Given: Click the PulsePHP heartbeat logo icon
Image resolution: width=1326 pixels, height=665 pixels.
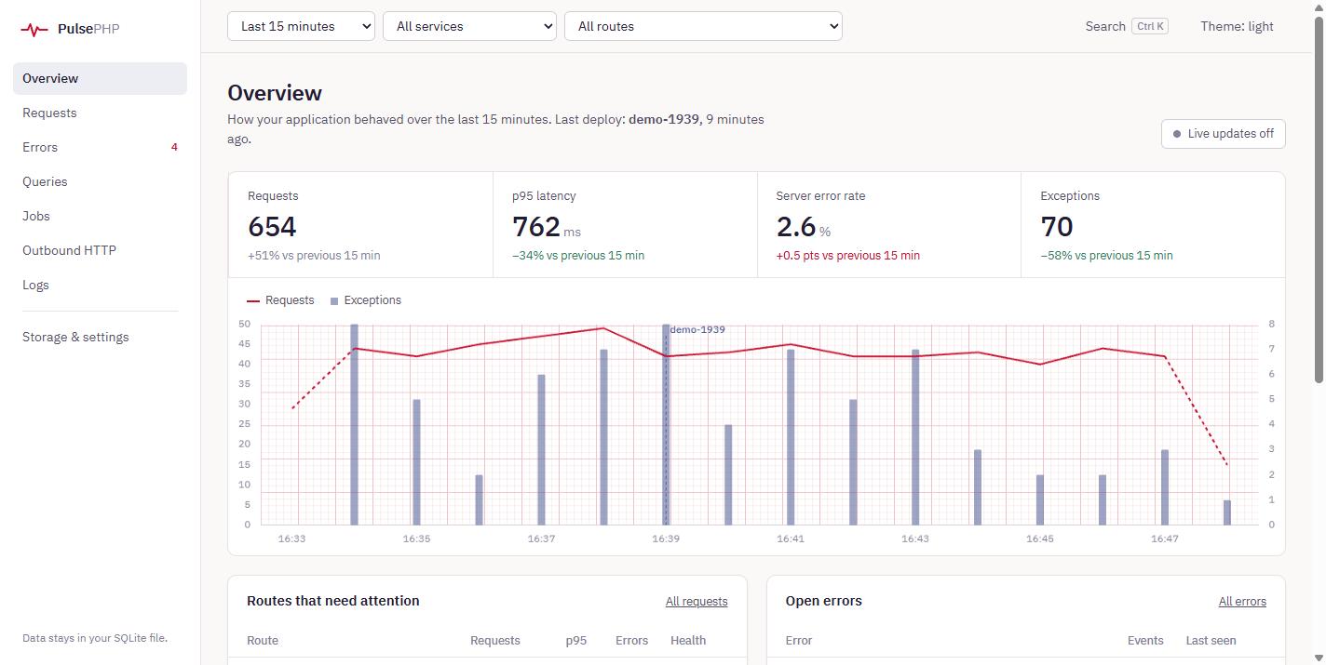Looking at the screenshot, I should tap(34, 29).
